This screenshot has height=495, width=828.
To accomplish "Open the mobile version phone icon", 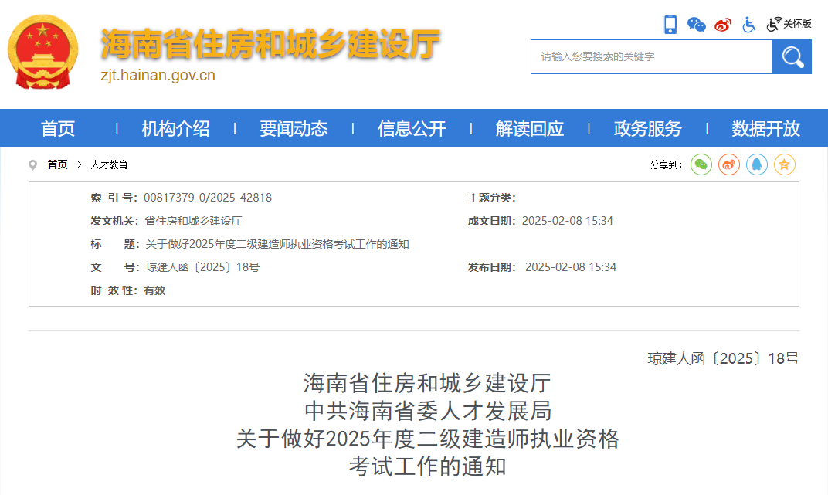I will click(x=670, y=25).
